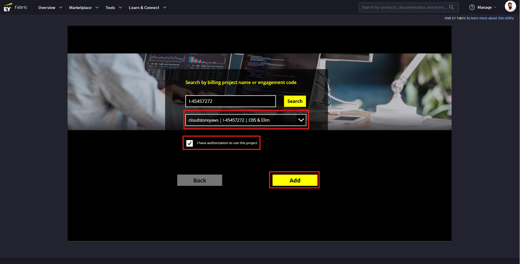The image size is (520, 264).
Task: Click the magnifier icon in the top search bar
Action: [x=451, y=7]
